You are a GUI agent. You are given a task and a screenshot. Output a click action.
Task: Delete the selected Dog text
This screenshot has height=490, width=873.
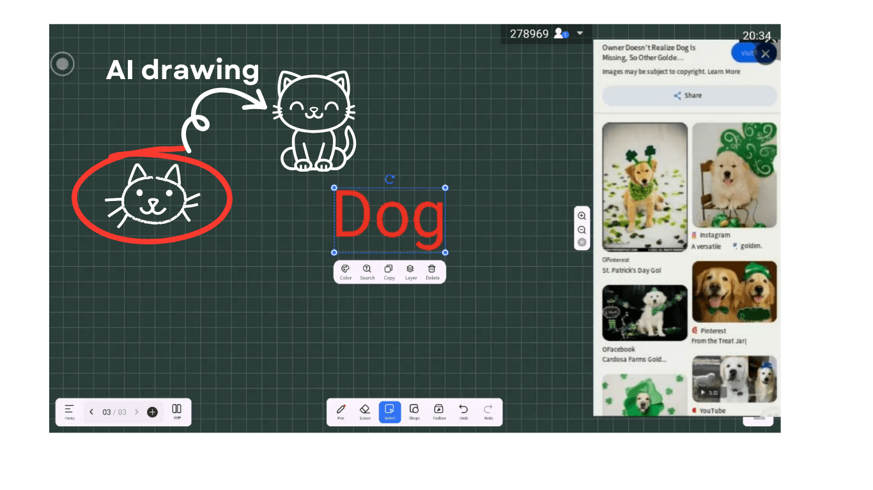432,272
